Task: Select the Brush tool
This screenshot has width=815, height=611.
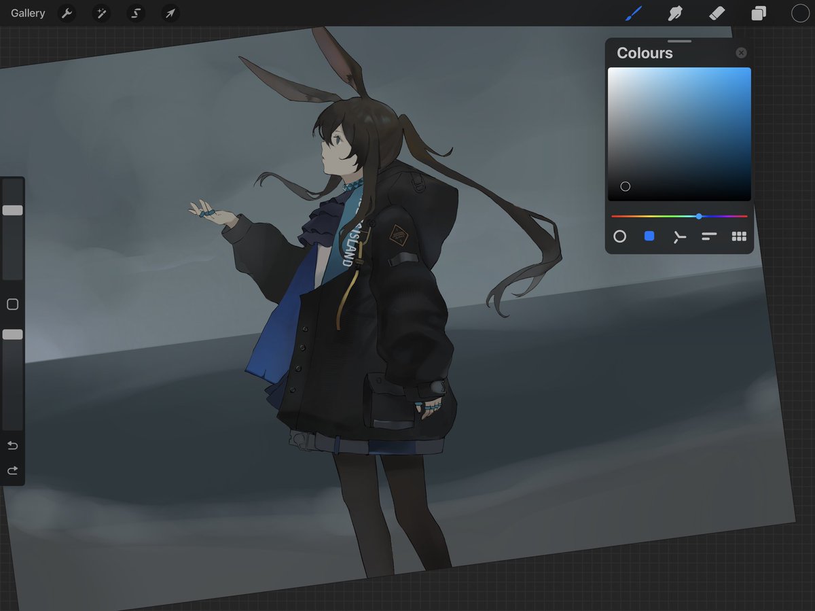Action: (634, 13)
